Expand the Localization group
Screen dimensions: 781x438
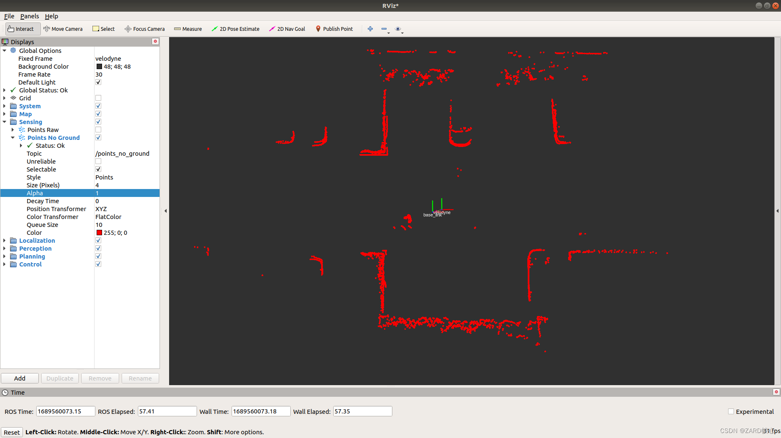(5, 240)
